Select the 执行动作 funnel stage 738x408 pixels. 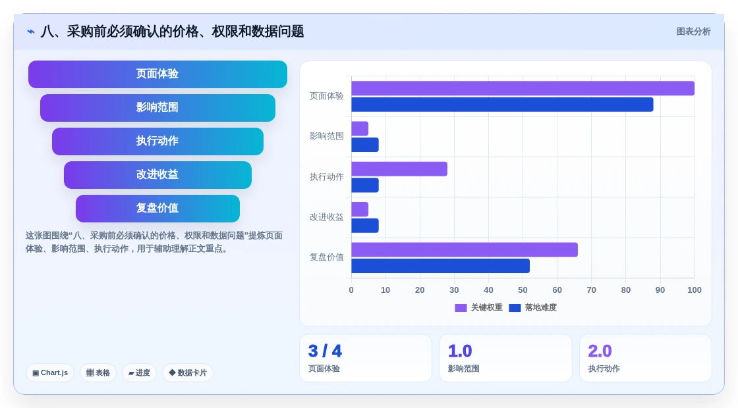[157, 141]
